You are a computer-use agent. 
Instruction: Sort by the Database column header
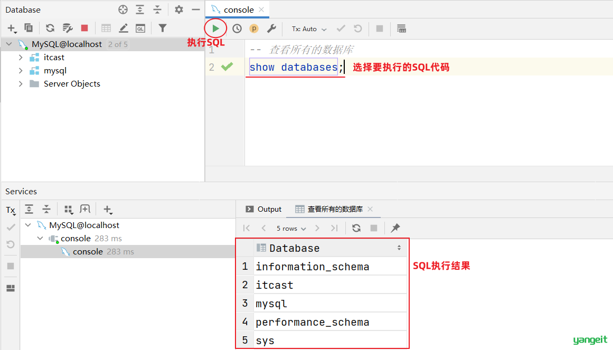tap(330, 248)
